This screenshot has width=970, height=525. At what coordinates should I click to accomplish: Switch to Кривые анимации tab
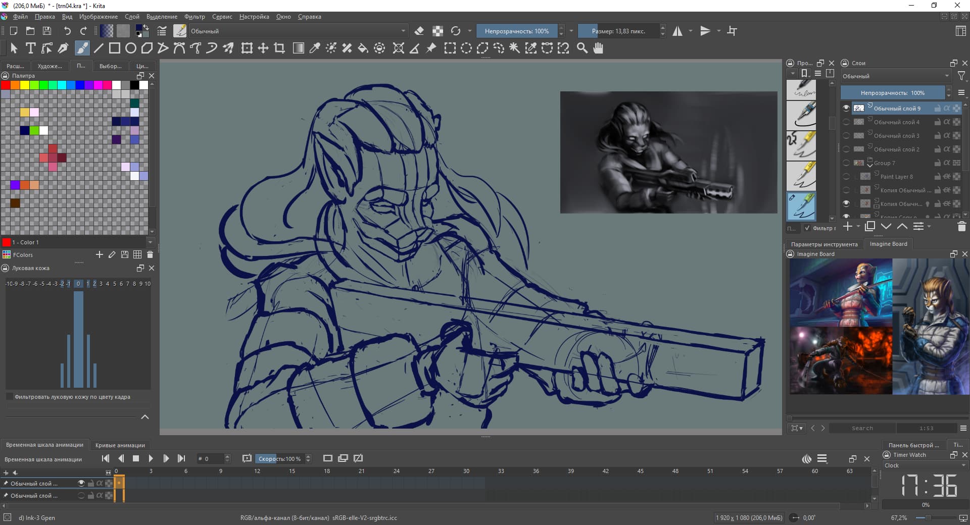click(120, 445)
